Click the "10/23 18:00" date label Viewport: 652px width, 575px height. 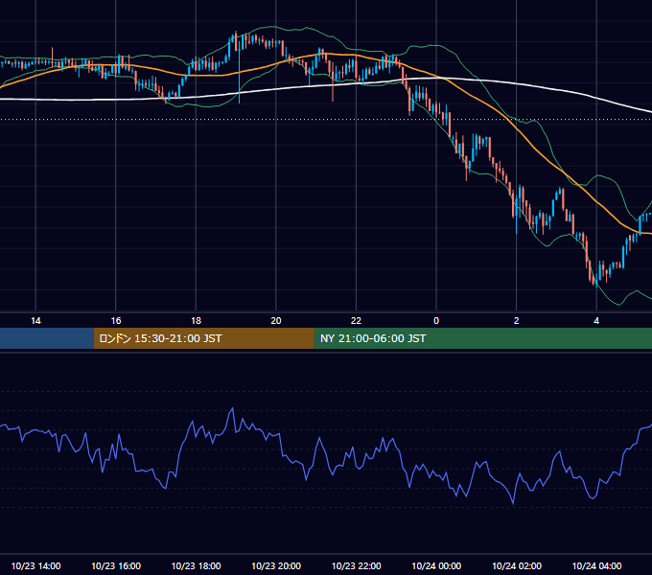pos(196,565)
